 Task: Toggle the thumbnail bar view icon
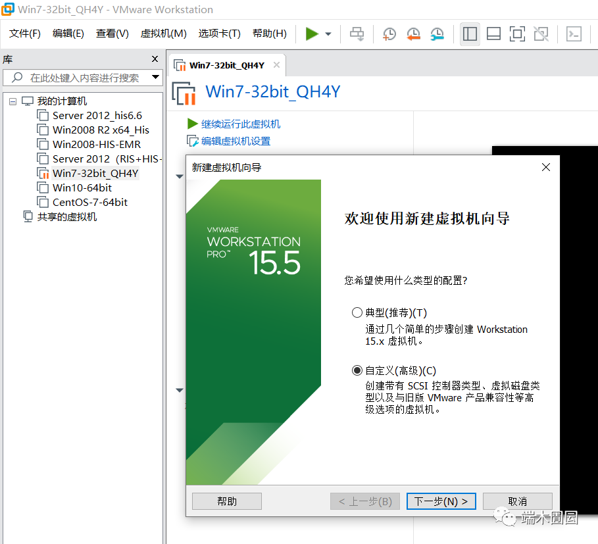[493, 34]
